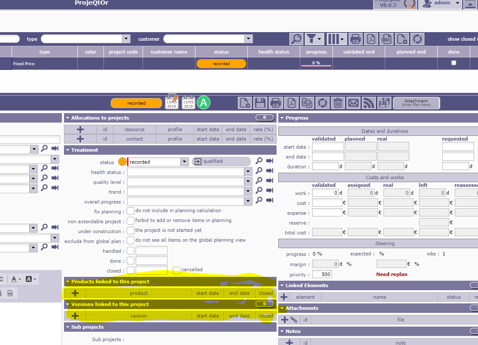The width and height of the screenshot is (478, 345).
Task: Click the search magnifier icon in list toolbar
Action: [296, 39]
